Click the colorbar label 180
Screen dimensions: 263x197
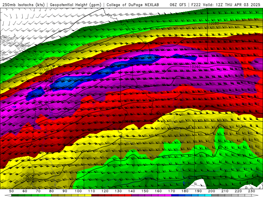tap(185, 191)
